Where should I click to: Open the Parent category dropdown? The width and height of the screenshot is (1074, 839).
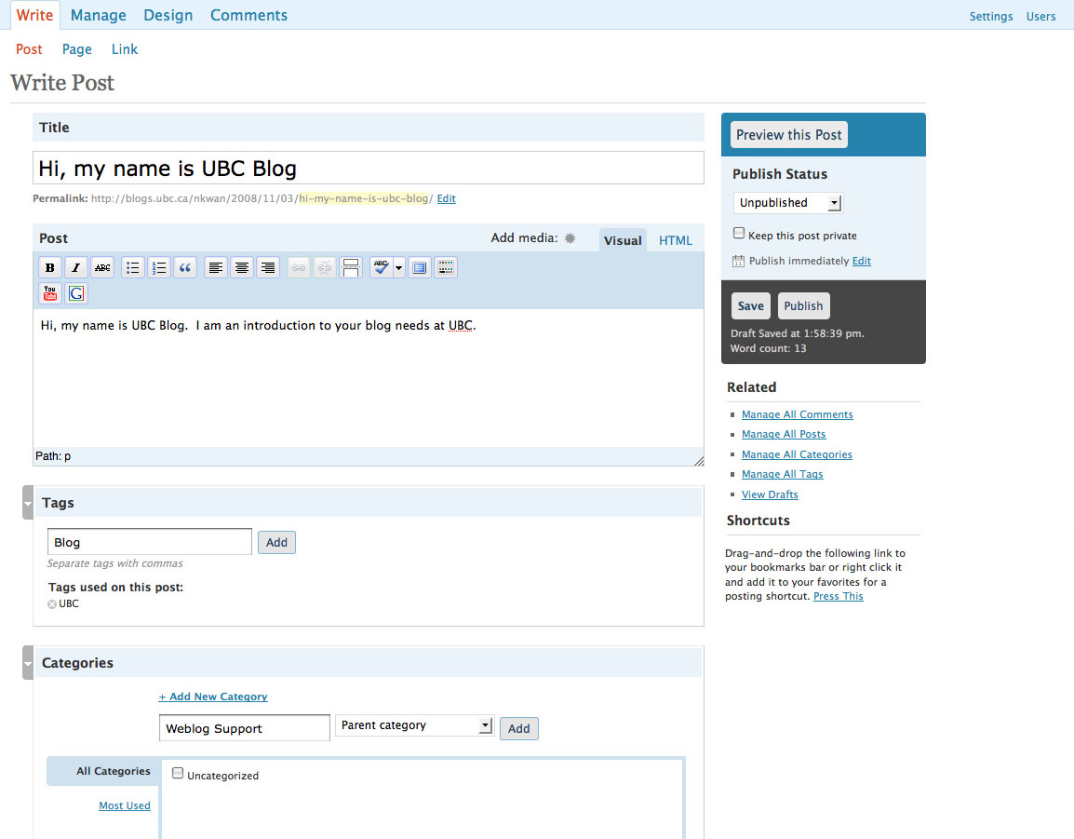(414, 725)
